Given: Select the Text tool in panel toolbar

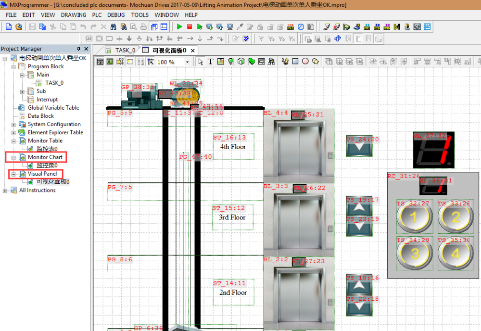Looking at the screenshot, I should 210,62.
